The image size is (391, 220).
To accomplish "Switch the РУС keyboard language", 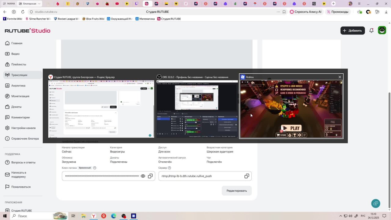I will coord(363,216).
